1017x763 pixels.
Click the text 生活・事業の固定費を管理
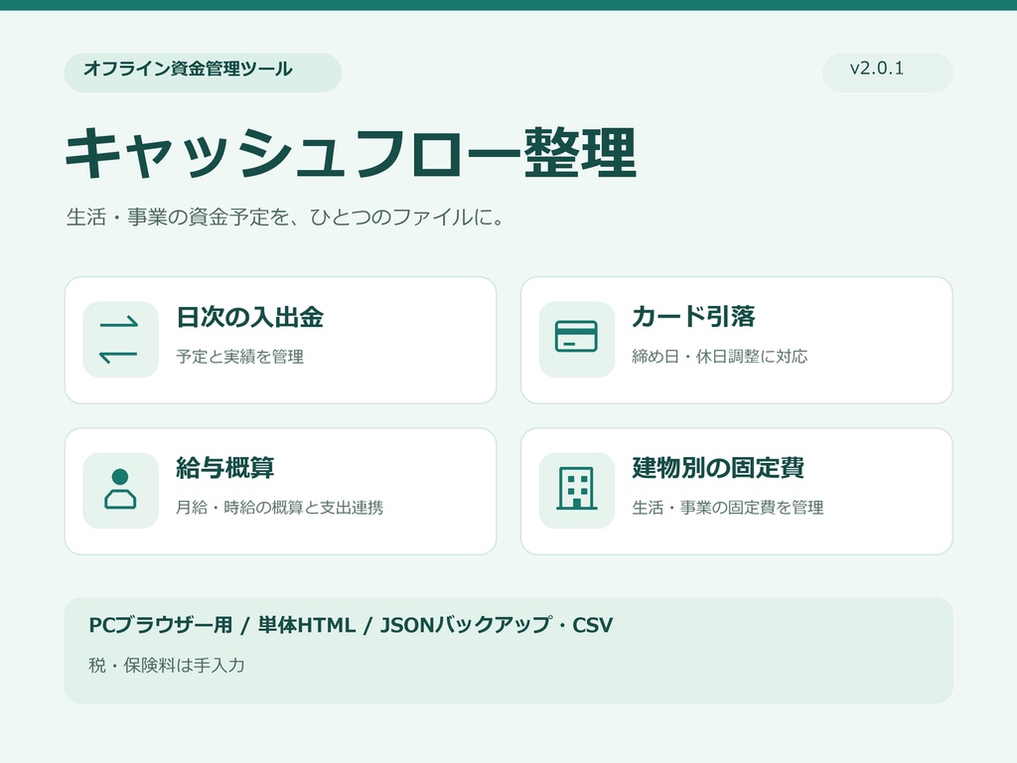coord(728,508)
